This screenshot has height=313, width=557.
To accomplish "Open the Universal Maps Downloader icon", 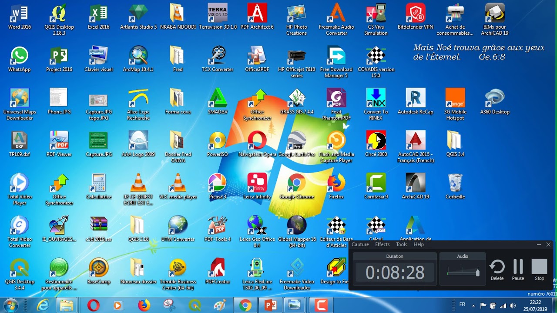I will [x=20, y=105].
